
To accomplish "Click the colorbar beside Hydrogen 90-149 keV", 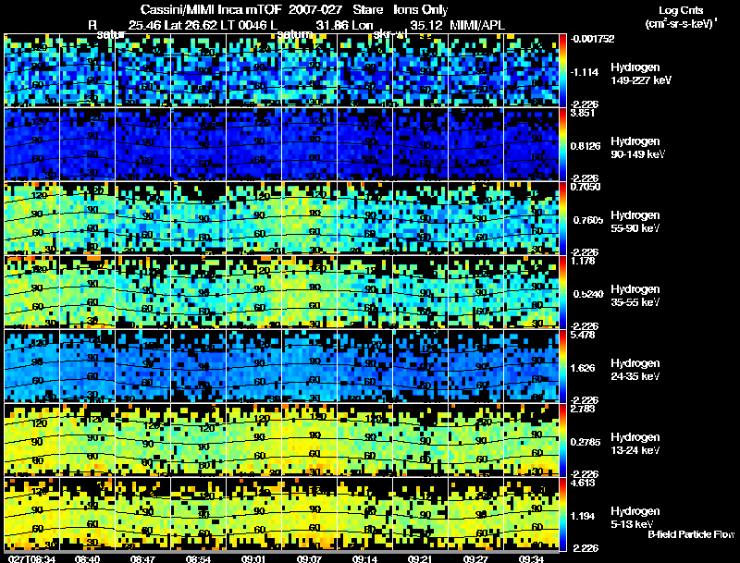I will pos(563,144).
